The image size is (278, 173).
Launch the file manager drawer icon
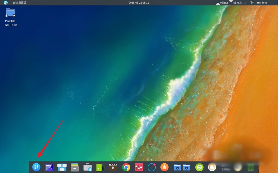pyautogui.click(x=75, y=167)
